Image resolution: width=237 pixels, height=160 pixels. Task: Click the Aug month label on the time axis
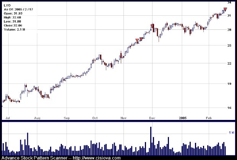click(x=37, y=118)
